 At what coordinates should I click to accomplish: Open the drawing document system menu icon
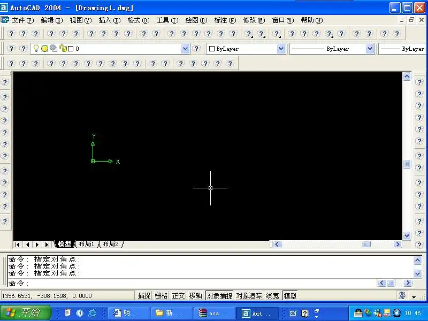(x=5, y=20)
